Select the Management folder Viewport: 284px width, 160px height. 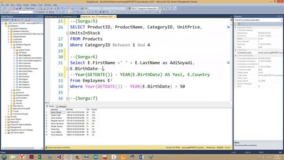click(16, 127)
